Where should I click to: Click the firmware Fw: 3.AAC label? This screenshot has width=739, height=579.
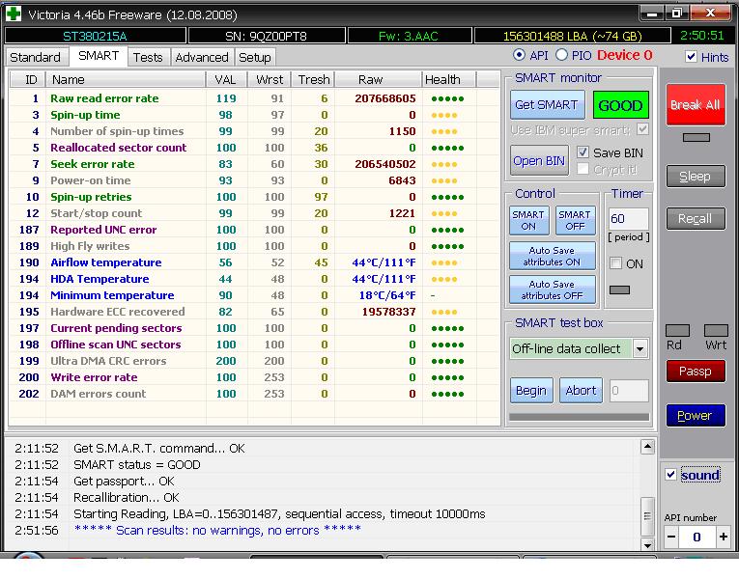click(409, 36)
